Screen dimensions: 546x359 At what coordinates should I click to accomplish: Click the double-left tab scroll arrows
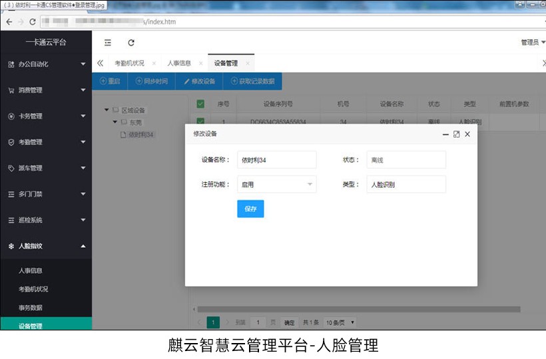(x=101, y=63)
